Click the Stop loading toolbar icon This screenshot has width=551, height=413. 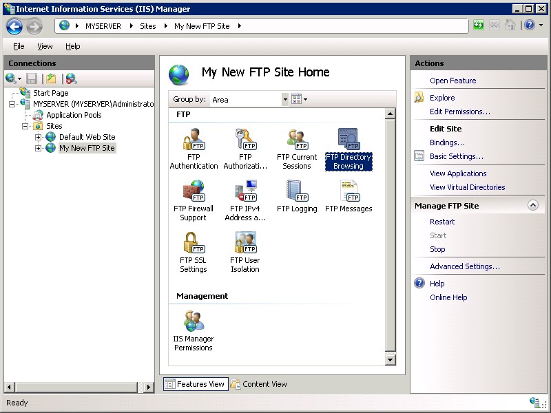click(494, 25)
